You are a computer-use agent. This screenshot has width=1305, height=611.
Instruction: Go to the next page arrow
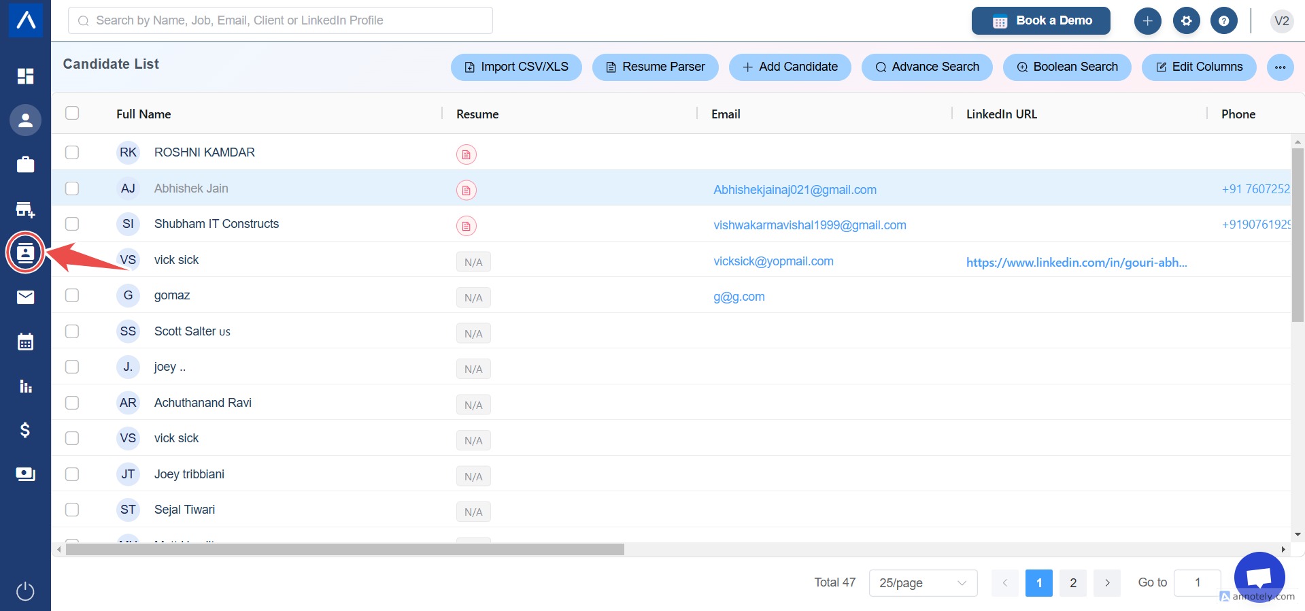coord(1107,583)
